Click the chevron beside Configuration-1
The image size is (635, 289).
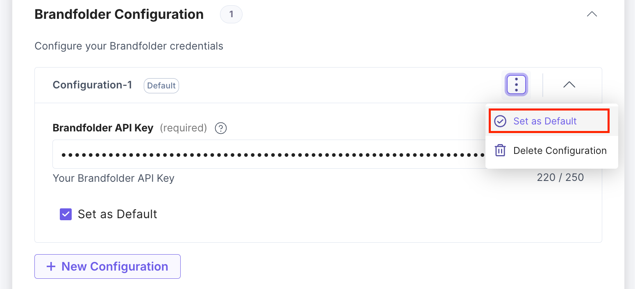(569, 85)
